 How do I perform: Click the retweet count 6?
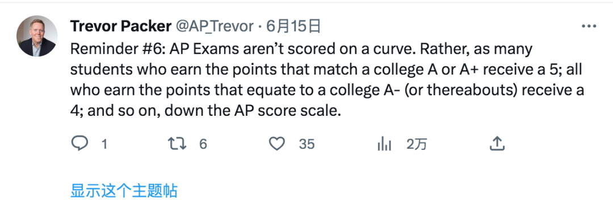point(203,144)
